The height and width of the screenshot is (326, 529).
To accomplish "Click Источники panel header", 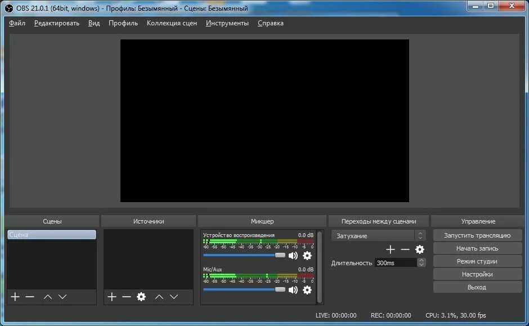I will tap(149, 221).
